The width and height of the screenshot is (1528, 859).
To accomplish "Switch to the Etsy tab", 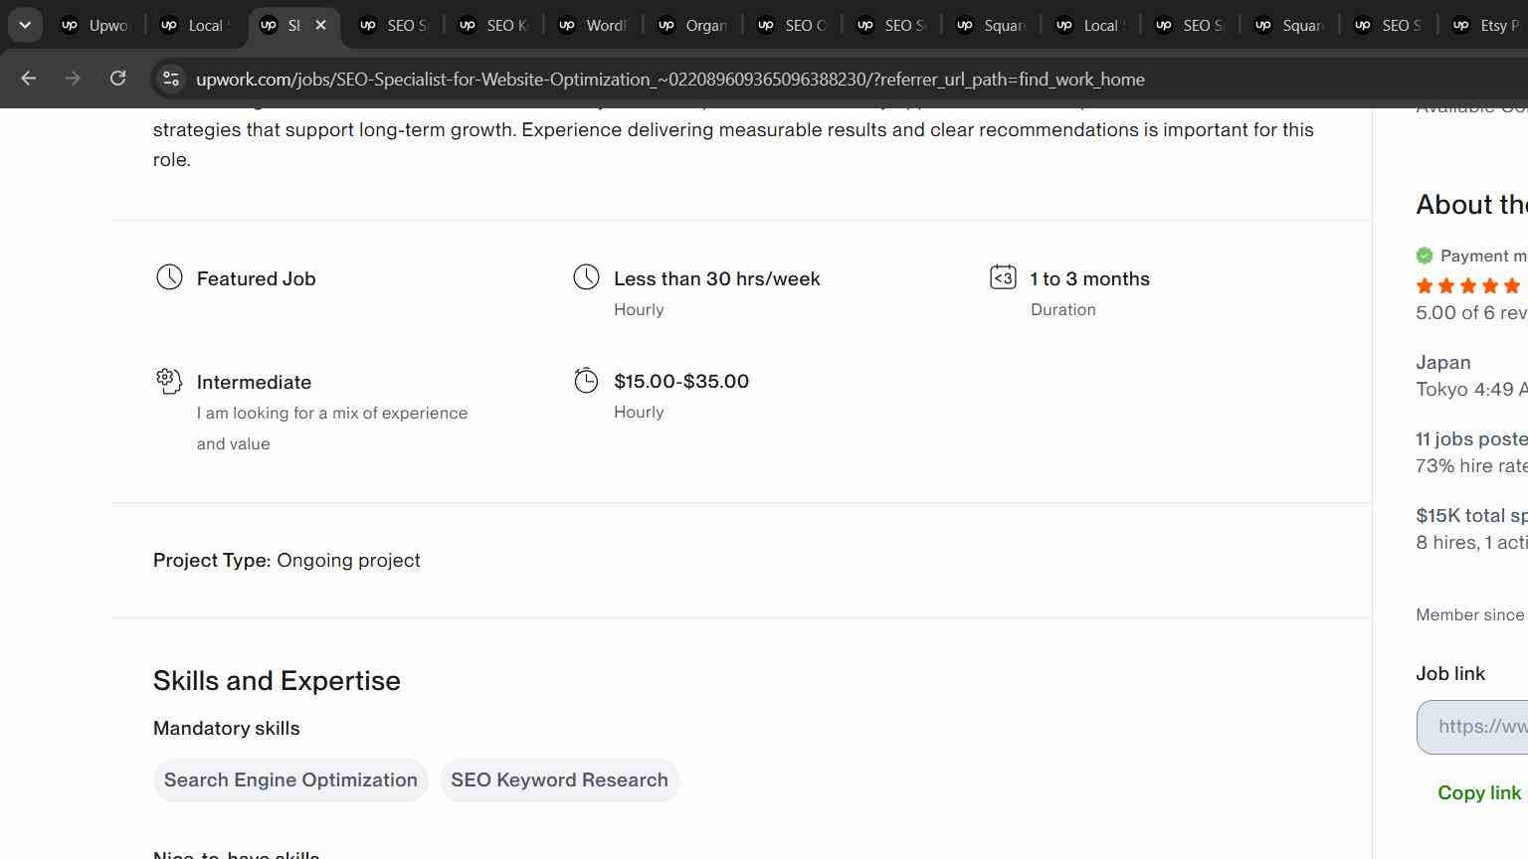I will [1486, 25].
